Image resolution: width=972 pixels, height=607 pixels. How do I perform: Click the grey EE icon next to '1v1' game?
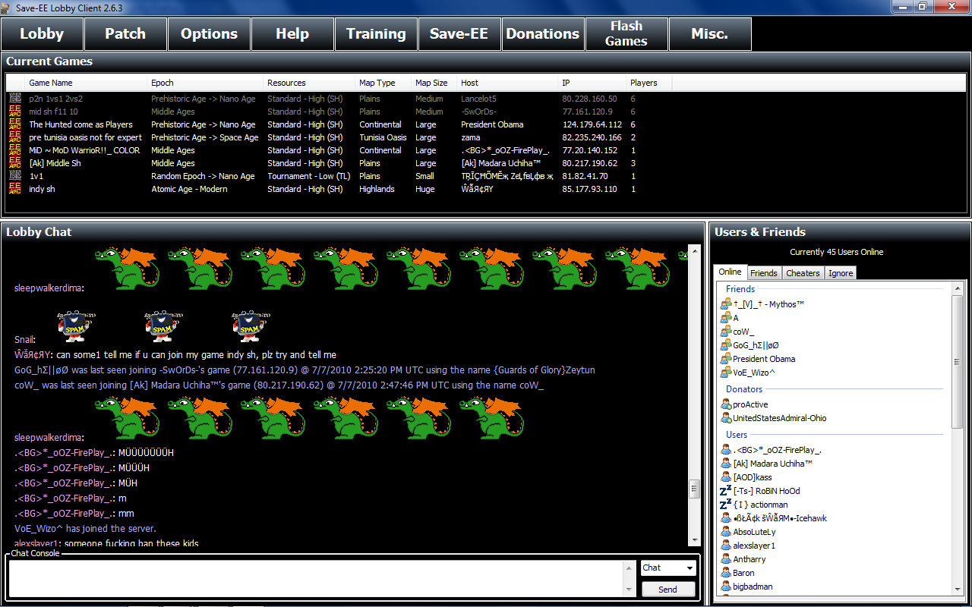pyautogui.click(x=14, y=176)
